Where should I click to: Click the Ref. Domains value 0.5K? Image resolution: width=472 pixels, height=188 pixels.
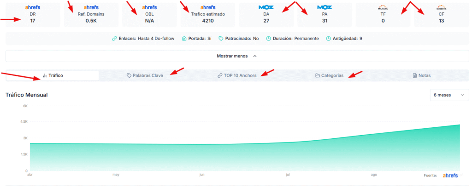click(91, 21)
